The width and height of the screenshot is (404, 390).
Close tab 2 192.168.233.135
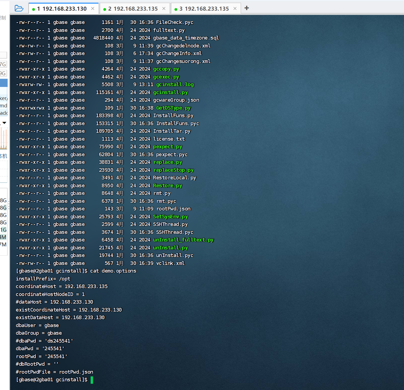(164, 8)
